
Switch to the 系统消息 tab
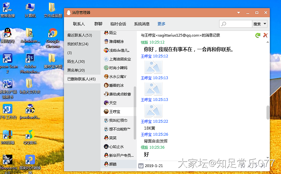(x=142, y=24)
